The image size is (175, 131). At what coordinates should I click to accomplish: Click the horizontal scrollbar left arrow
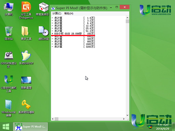coord(53,119)
